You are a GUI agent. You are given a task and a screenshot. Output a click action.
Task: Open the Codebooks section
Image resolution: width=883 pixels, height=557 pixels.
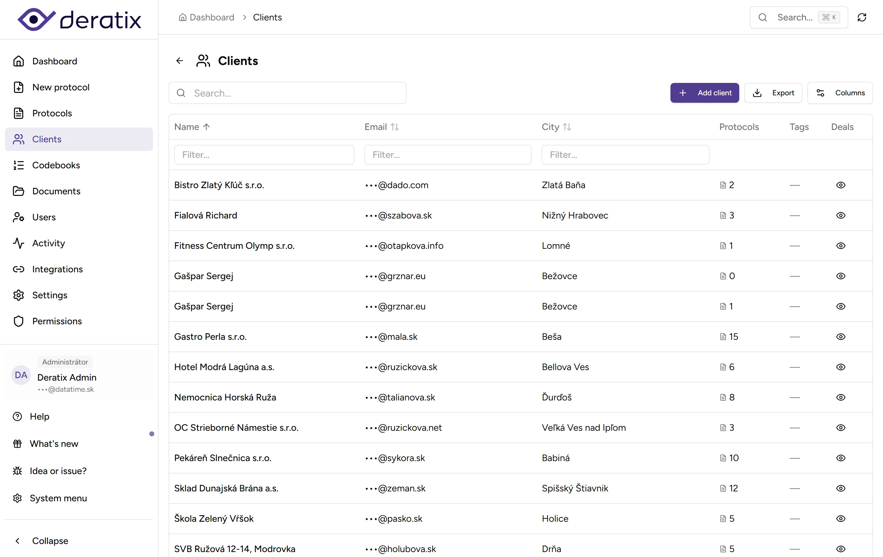pyautogui.click(x=56, y=165)
